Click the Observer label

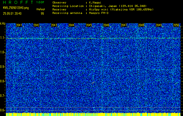[59, 3]
